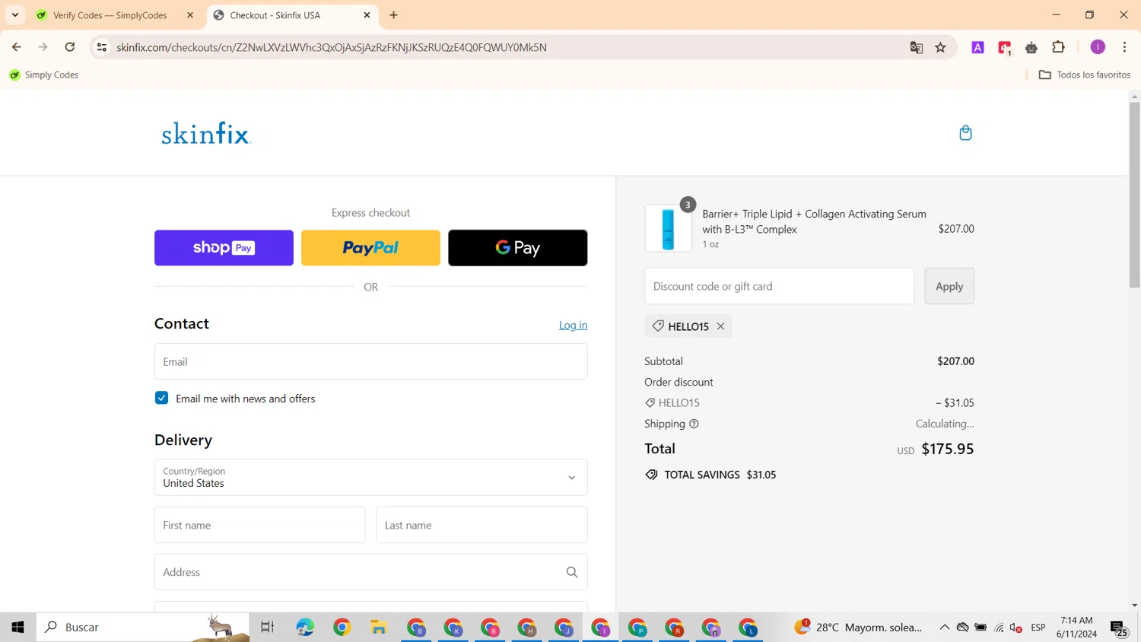The image size is (1141, 642).
Task: Check out with Google Pay
Action: point(518,248)
